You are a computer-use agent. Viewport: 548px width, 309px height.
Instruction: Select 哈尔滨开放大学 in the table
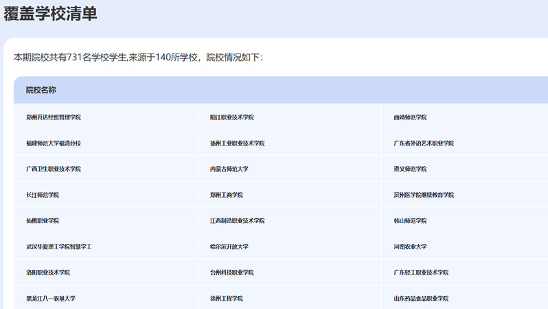point(229,247)
